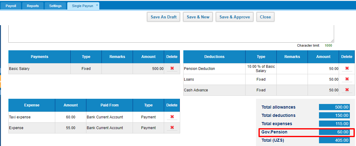The height and width of the screenshot is (146, 356).
Task: Click the Total allowances value field
Action: [x=334, y=107]
